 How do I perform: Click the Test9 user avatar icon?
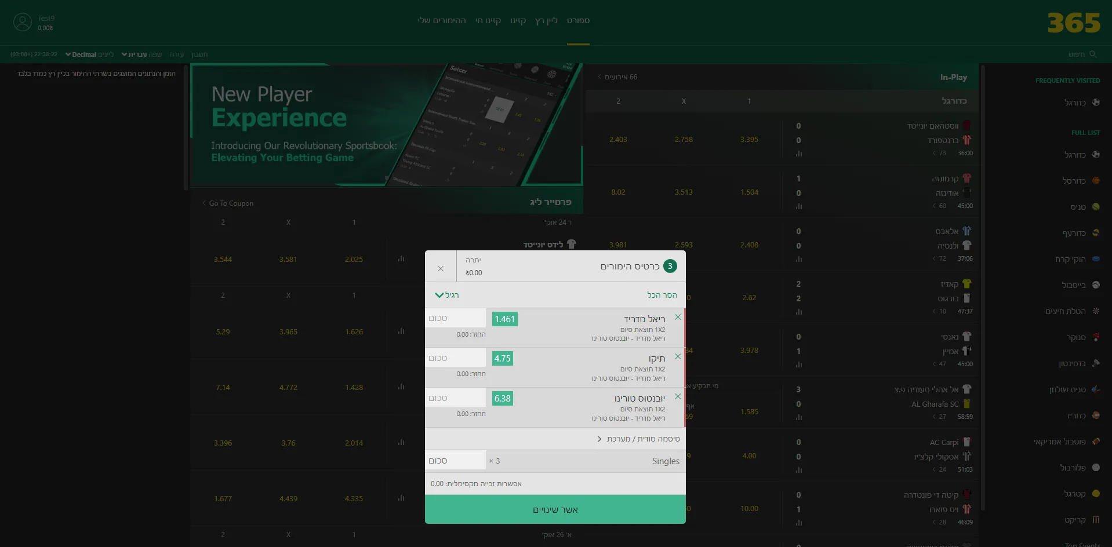[23, 21]
